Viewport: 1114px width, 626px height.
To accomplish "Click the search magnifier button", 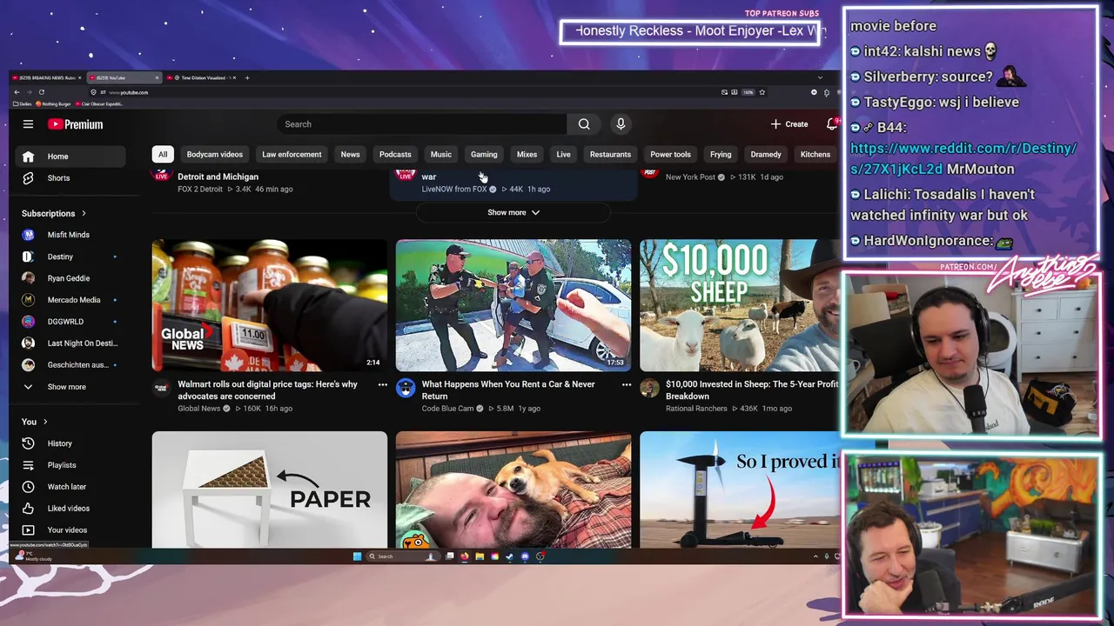I will point(584,124).
